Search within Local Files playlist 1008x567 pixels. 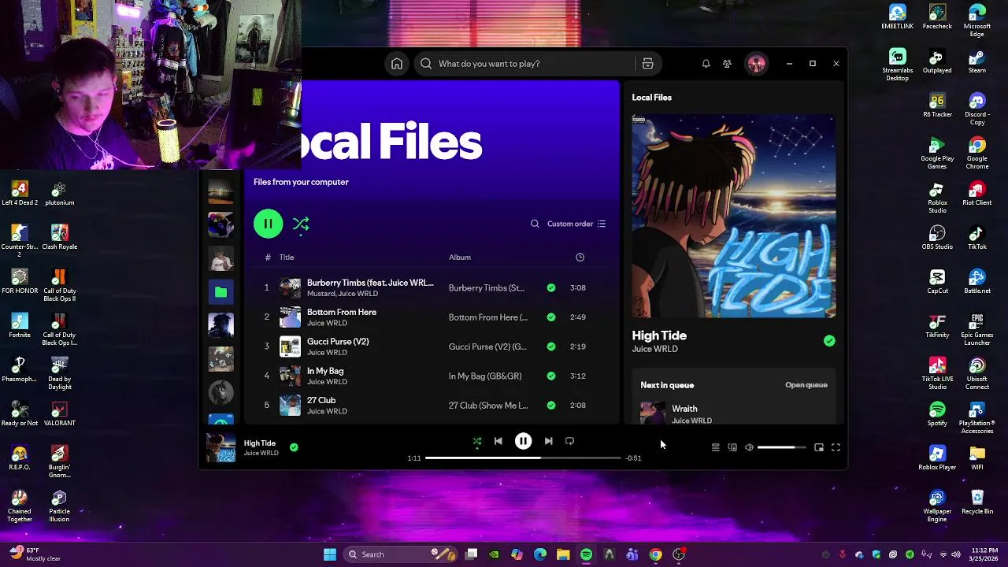[535, 224]
